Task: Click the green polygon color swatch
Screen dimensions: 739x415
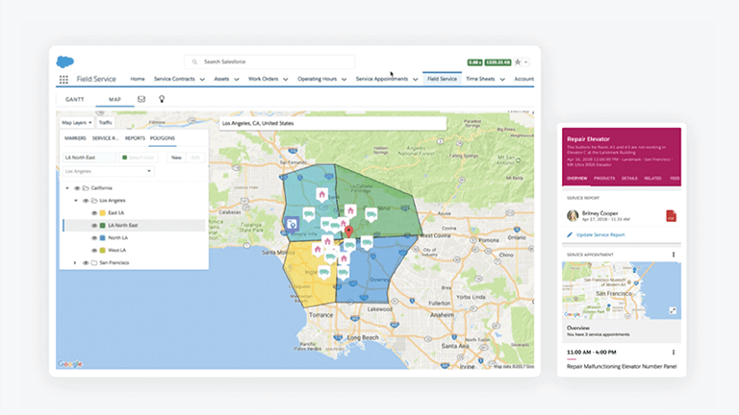Action: pos(125,157)
